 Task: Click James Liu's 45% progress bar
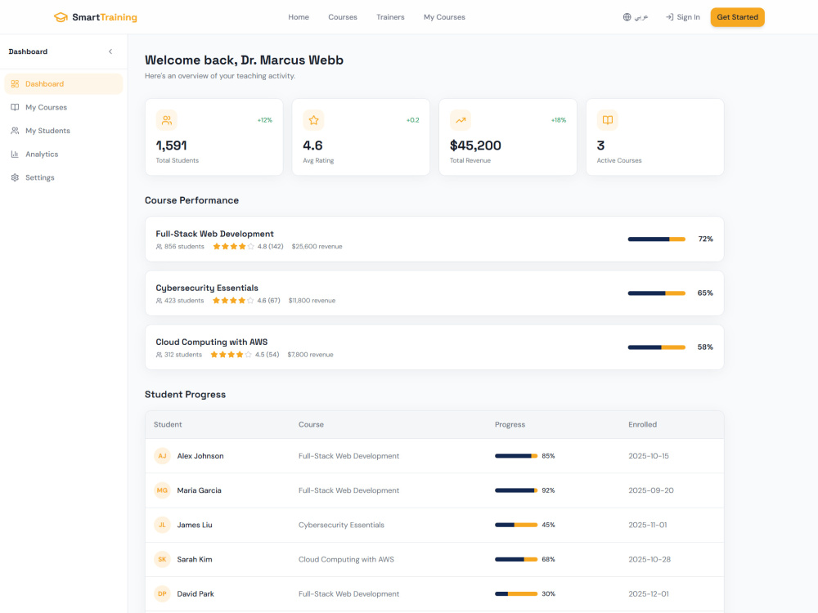pos(516,525)
